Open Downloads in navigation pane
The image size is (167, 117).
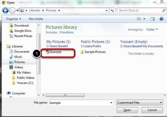pyautogui.click(x=22, y=26)
